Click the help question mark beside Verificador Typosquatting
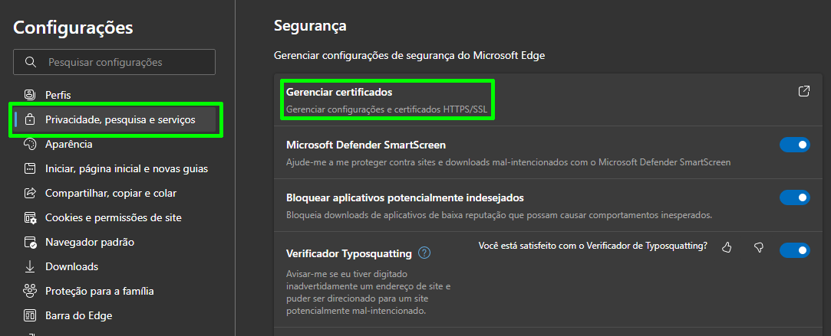Viewport: 831px width, 336px height. [x=424, y=253]
